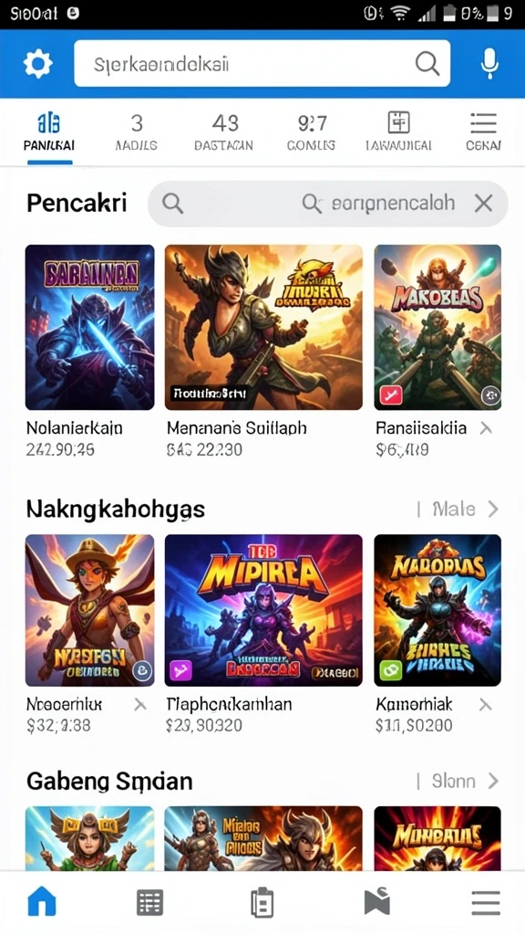Tap the microphone voice search icon
Screen dimensions: 525x935
[489, 63]
